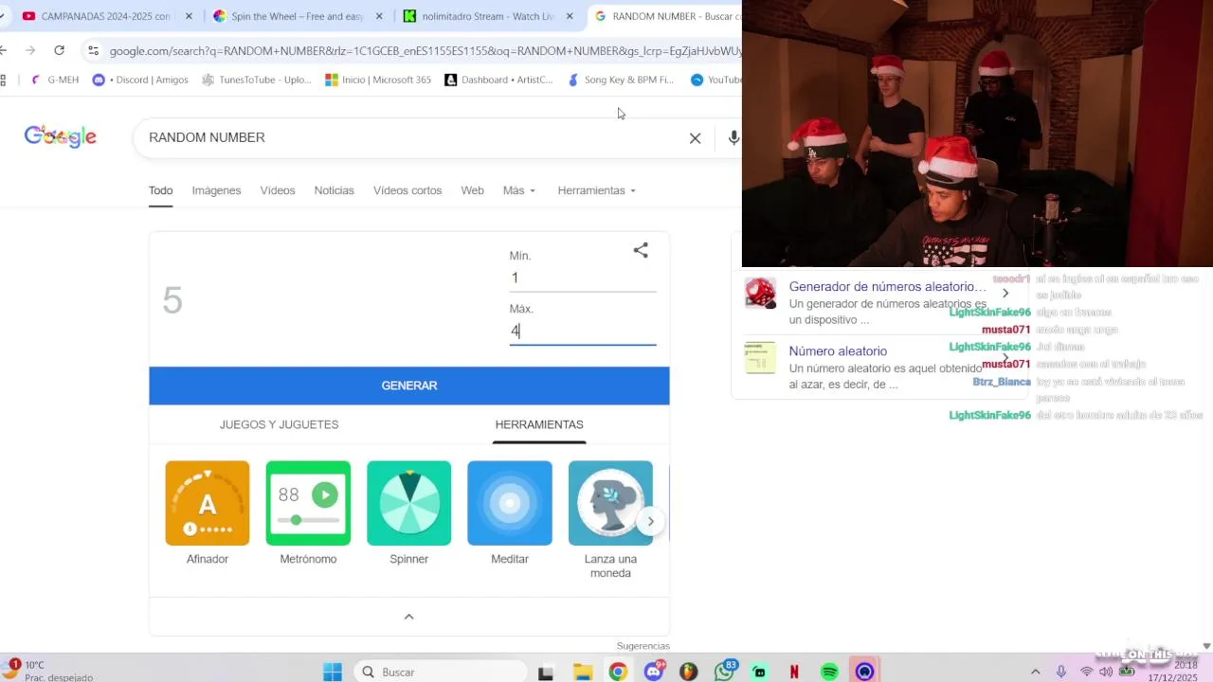Open the Noticias search tab
The height and width of the screenshot is (682, 1213).
[334, 190]
